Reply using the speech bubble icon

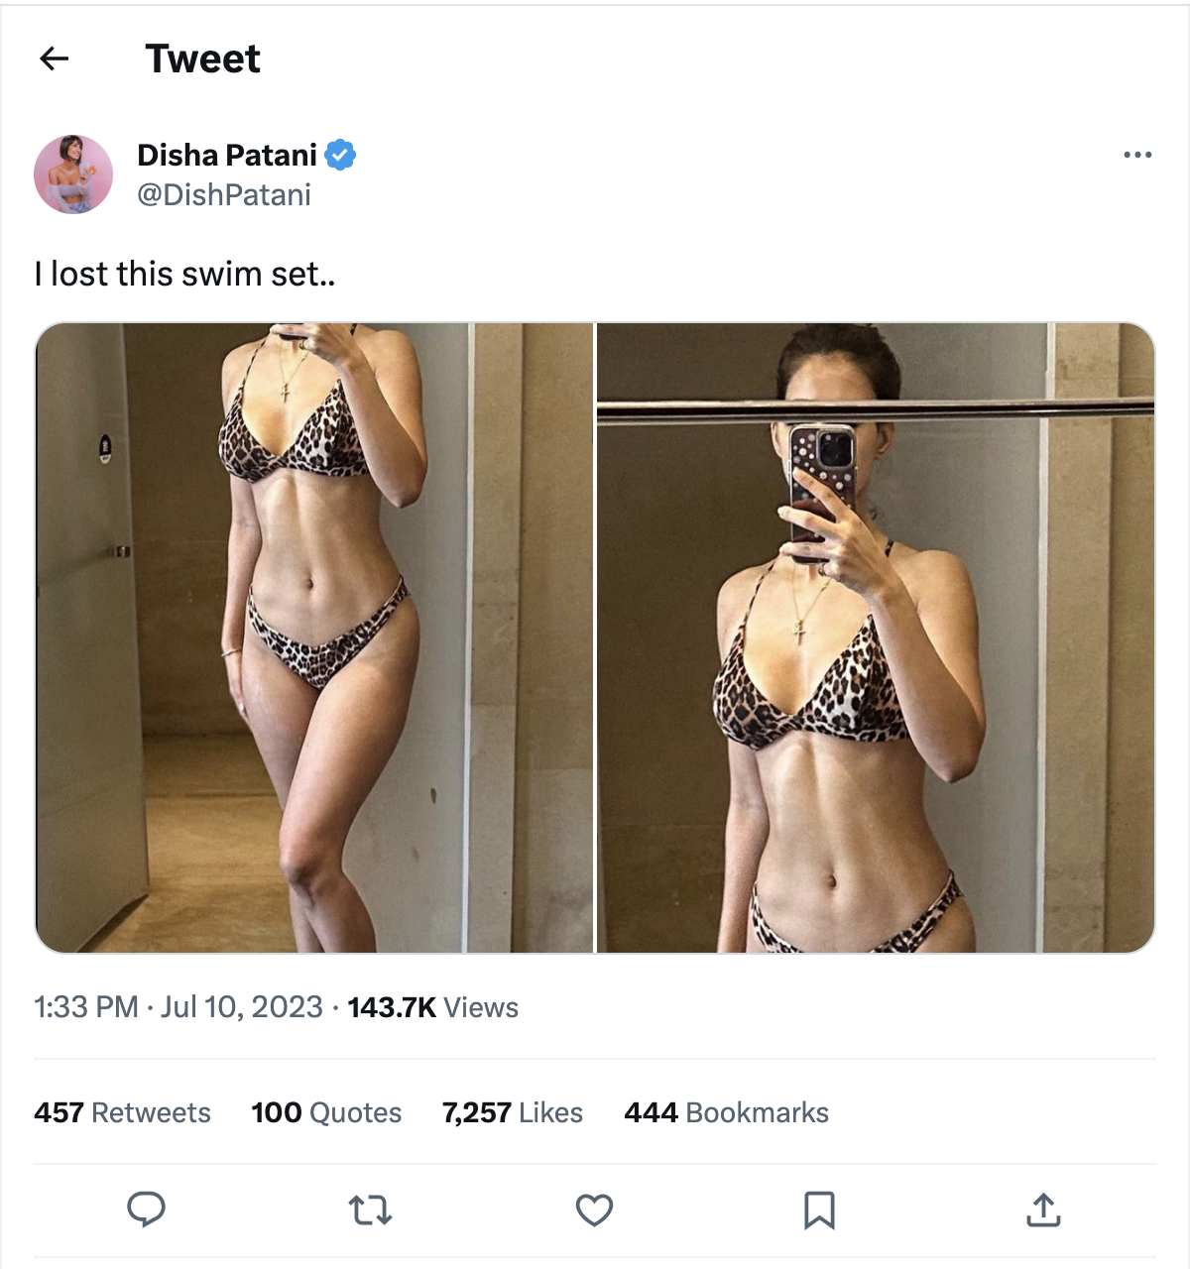point(146,1210)
